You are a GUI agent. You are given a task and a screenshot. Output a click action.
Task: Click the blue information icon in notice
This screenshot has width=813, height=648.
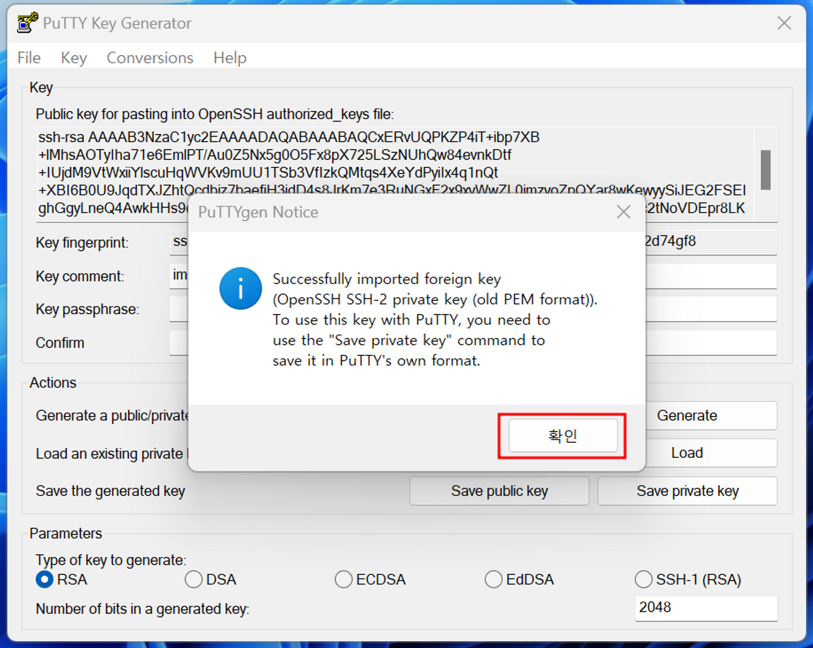click(x=240, y=288)
